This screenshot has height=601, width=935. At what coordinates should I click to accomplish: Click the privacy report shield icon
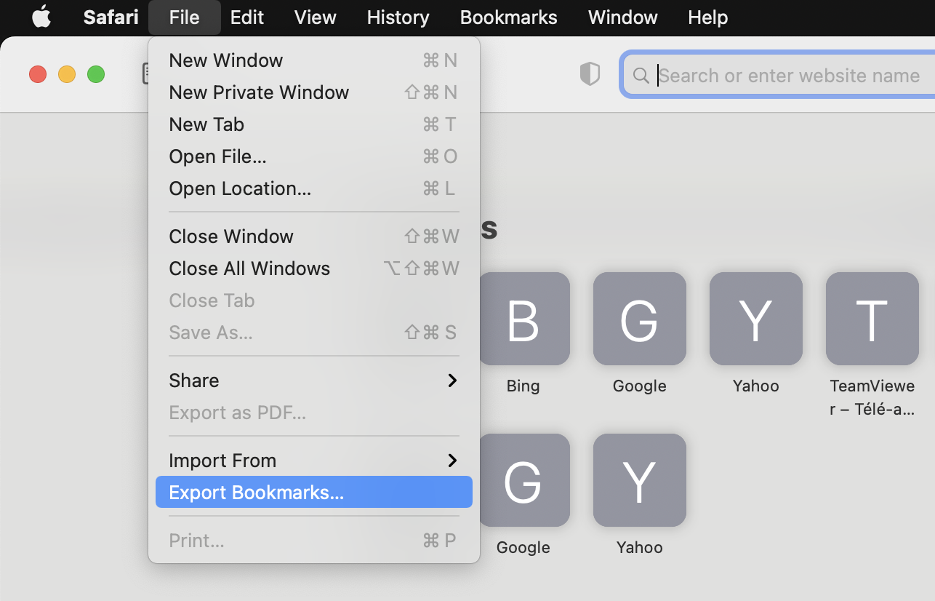[x=590, y=74]
